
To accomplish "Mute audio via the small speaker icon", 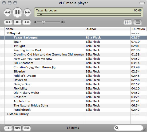I will (35, 22).
